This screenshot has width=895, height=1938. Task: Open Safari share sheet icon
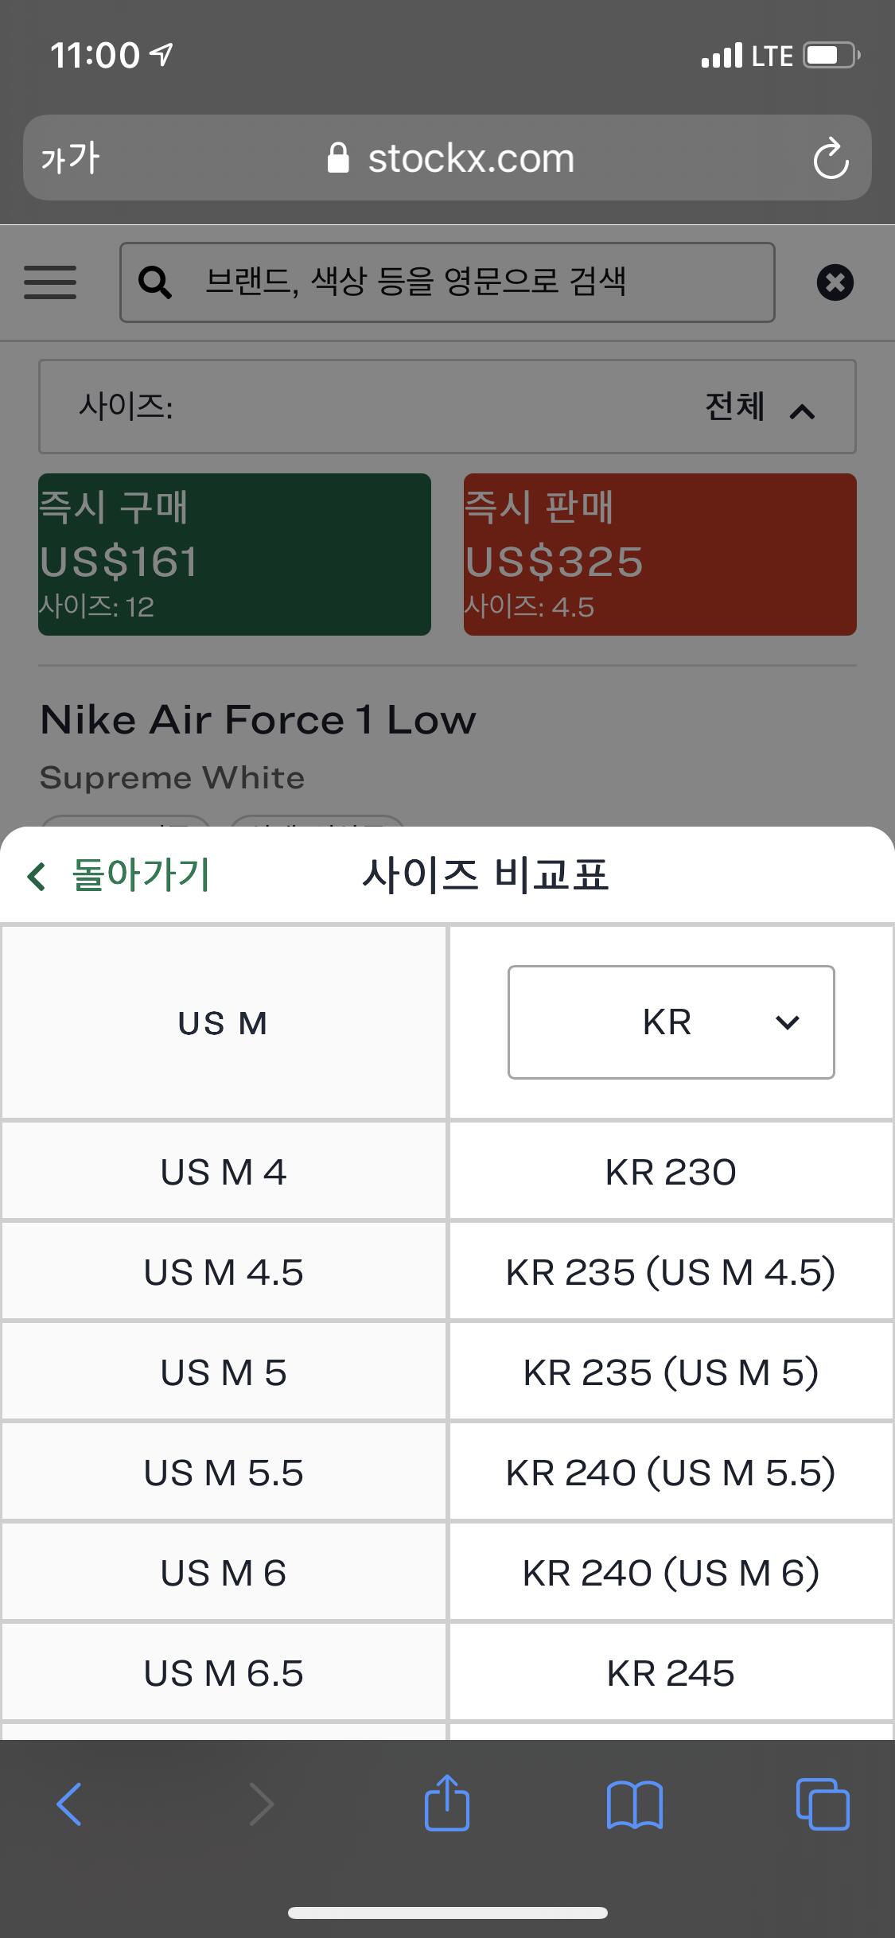click(x=447, y=1803)
